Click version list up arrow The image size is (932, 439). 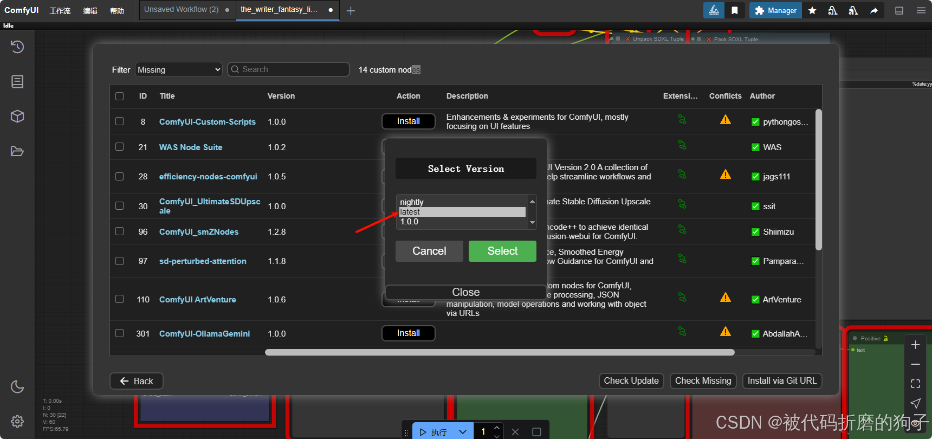(x=532, y=201)
